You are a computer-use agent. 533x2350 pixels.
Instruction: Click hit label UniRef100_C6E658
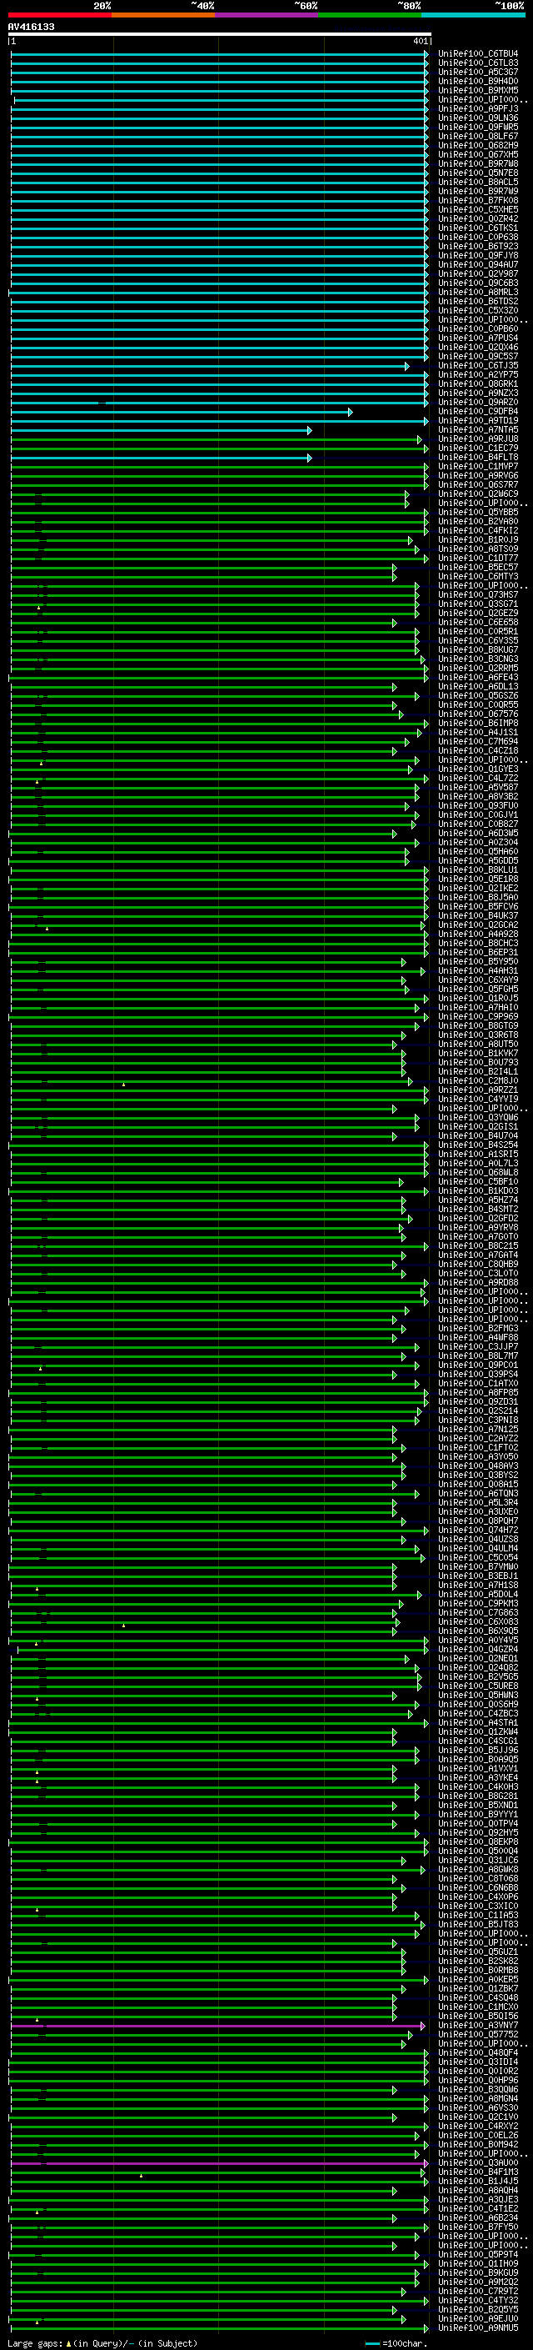[x=477, y=622]
